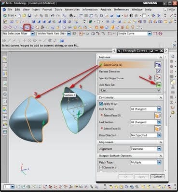Click the Save floppy disk icon

(29, 15)
